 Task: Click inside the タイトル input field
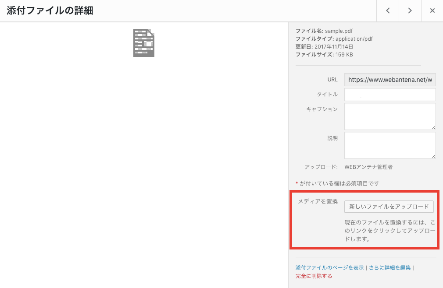click(389, 95)
